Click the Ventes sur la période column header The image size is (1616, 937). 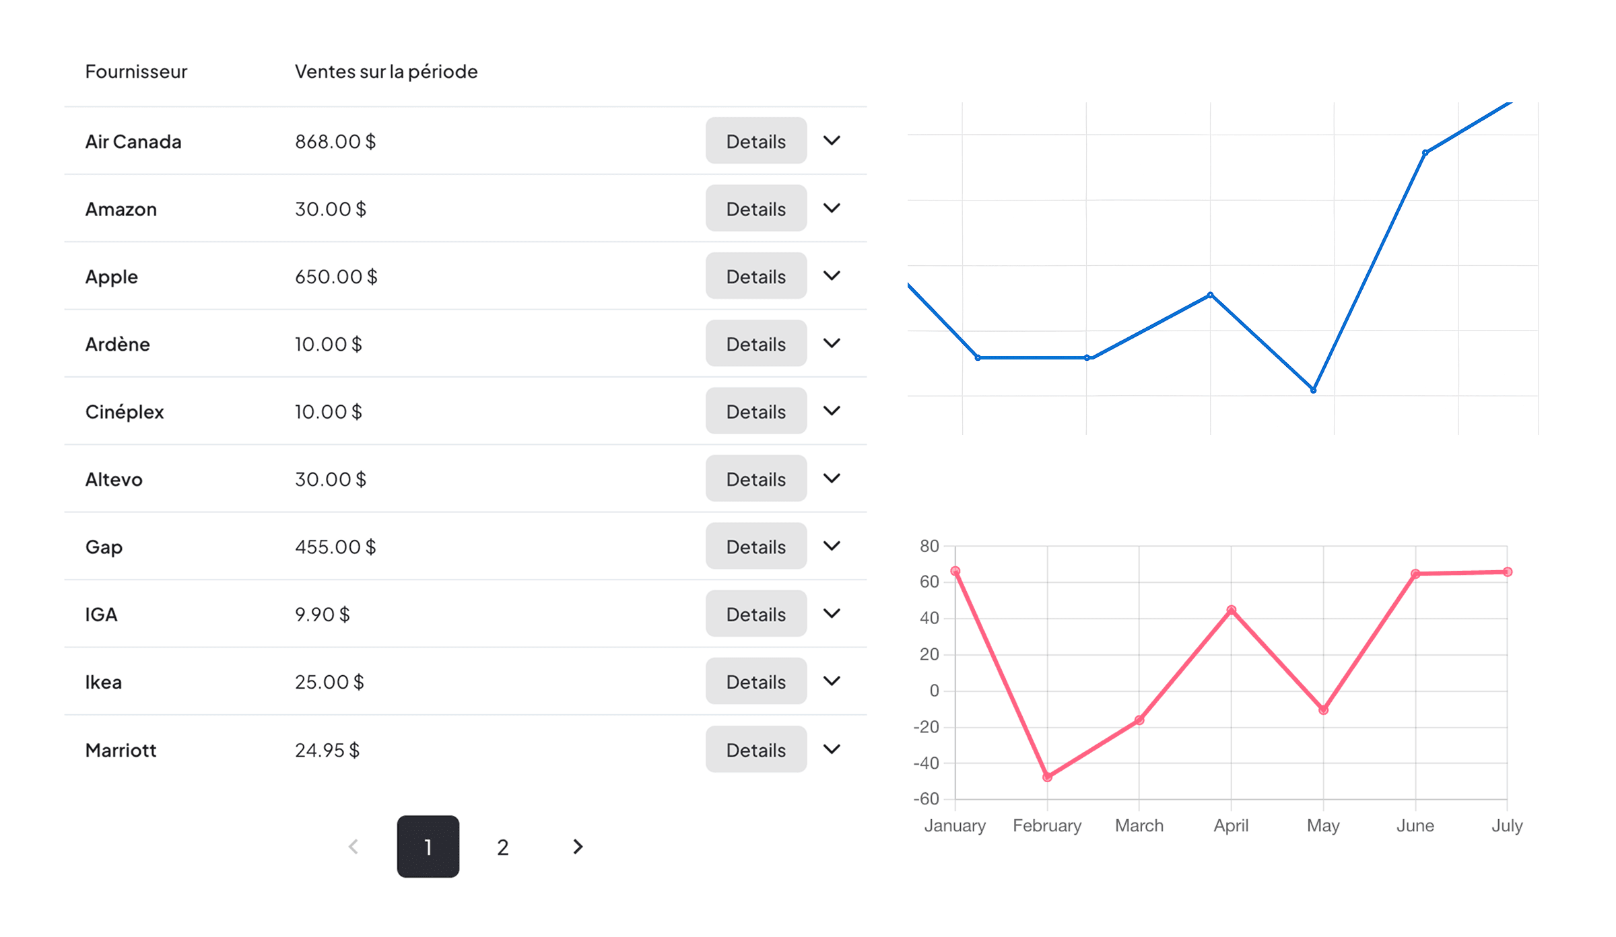click(386, 71)
